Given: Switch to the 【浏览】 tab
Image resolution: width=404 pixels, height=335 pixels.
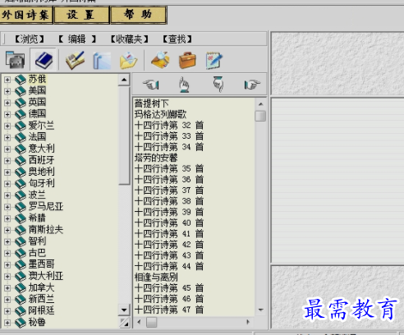Looking at the screenshot, I should coord(29,39).
